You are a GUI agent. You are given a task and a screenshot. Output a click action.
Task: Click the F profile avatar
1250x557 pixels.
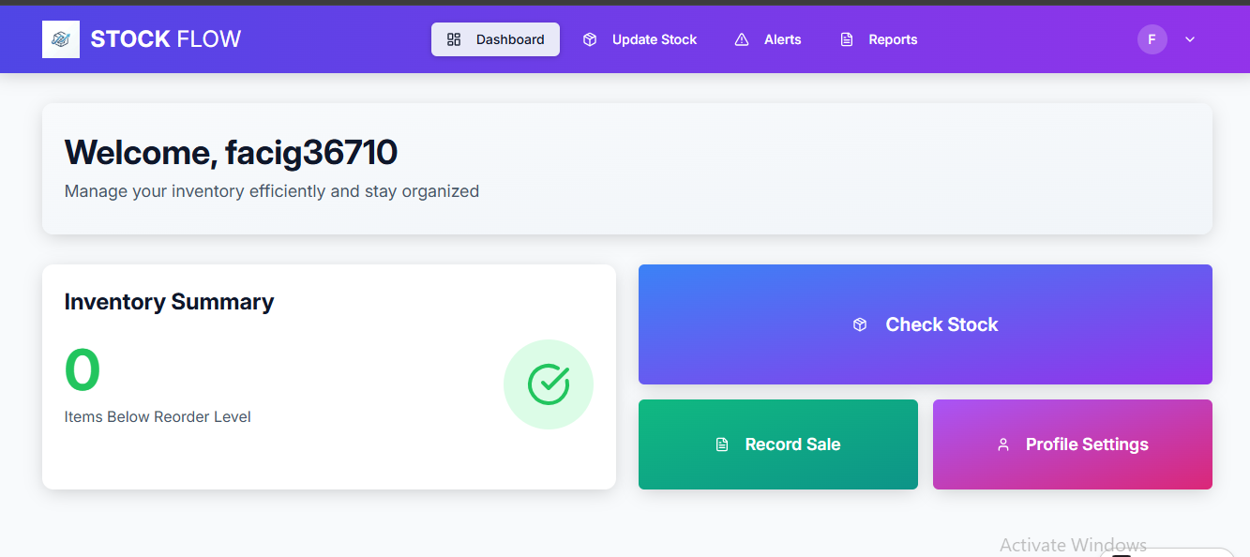(x=1152, y=38)
